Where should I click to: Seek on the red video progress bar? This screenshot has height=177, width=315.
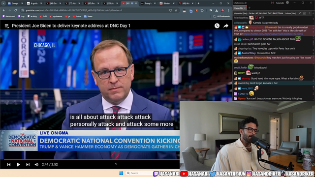tap(92, 160)
